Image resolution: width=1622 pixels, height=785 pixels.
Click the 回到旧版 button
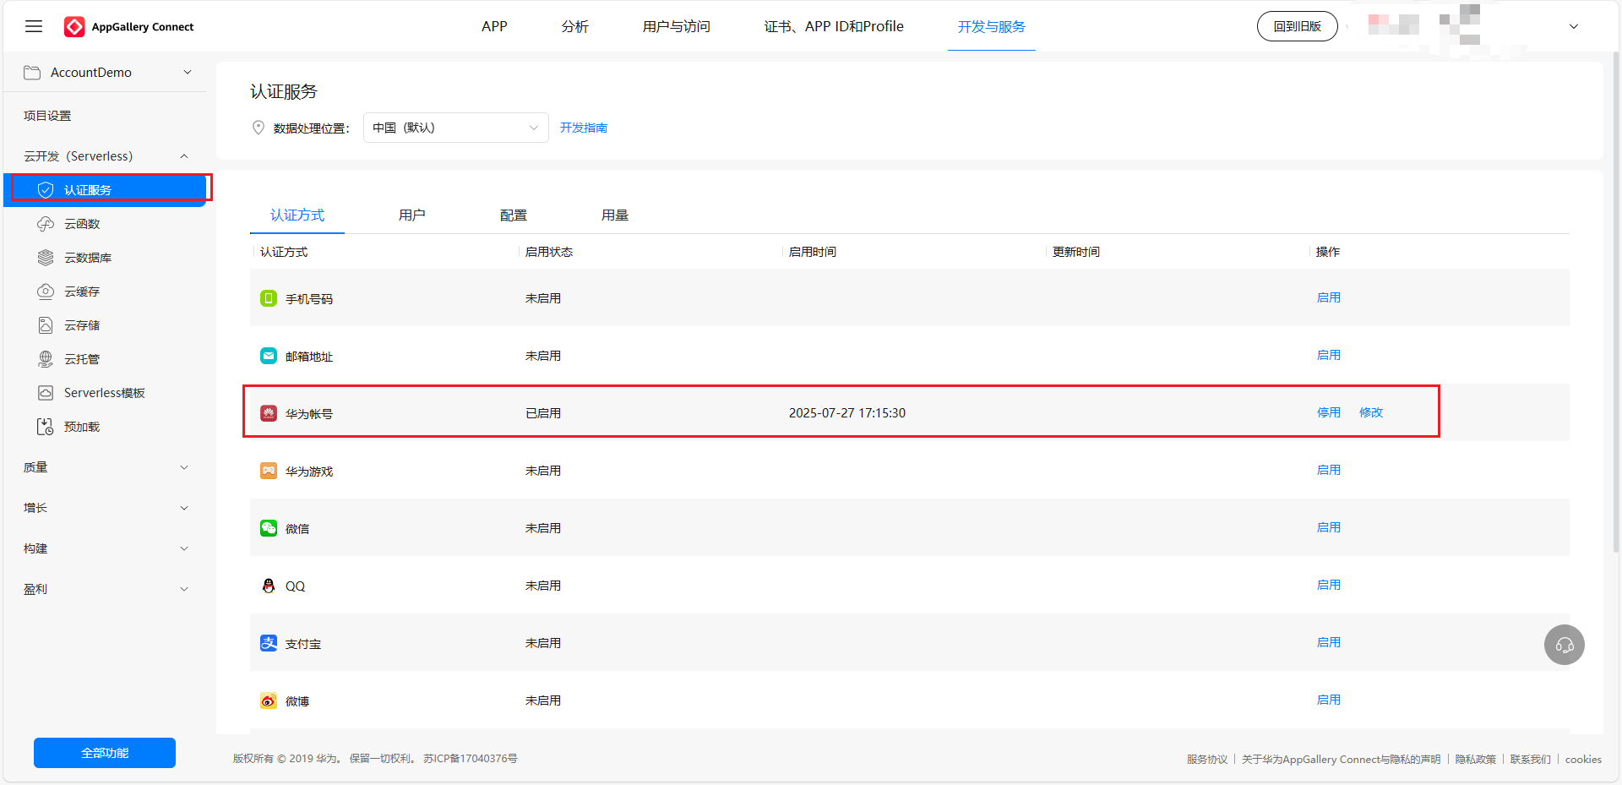(x=1298, y=26)
